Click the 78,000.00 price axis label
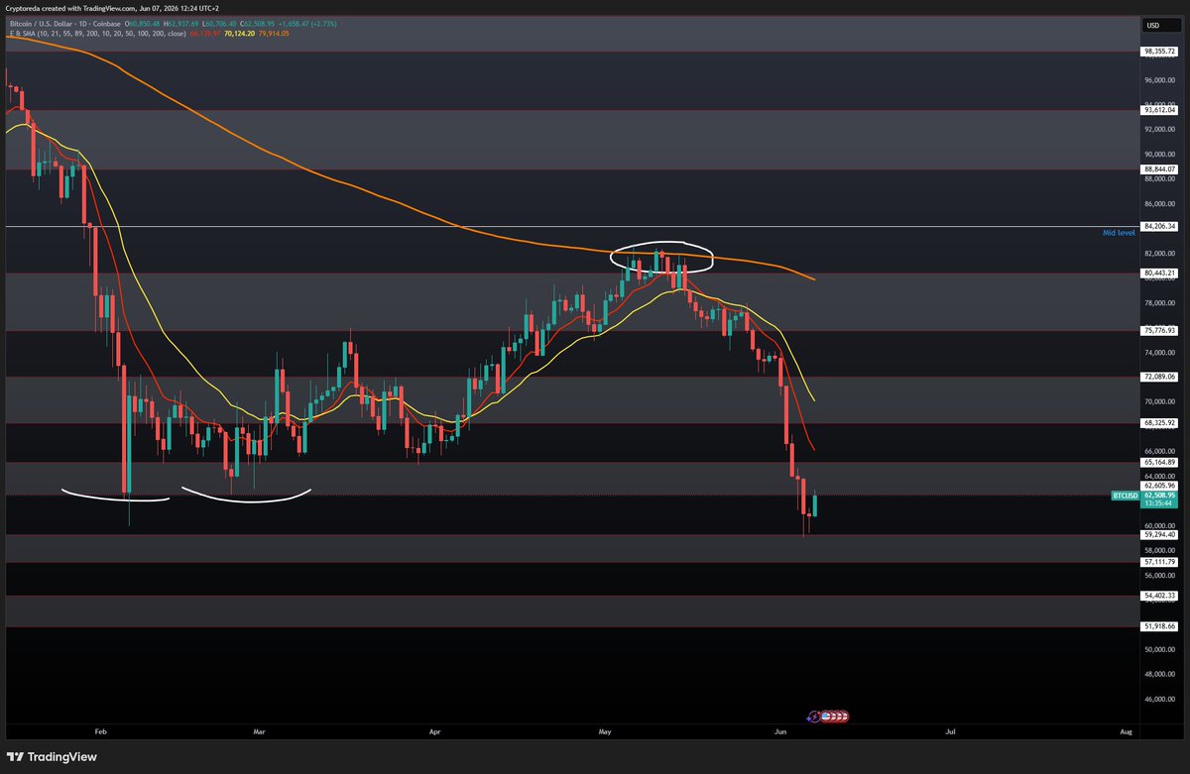 1159,303
